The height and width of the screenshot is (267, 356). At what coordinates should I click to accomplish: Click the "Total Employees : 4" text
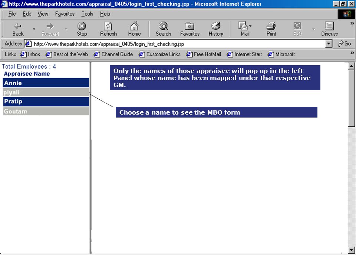pos(29,66)
